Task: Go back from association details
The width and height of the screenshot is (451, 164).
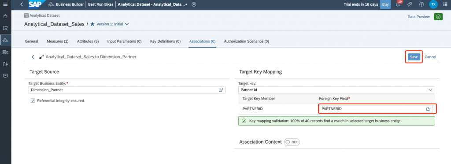Action: [x=33, y=57]
